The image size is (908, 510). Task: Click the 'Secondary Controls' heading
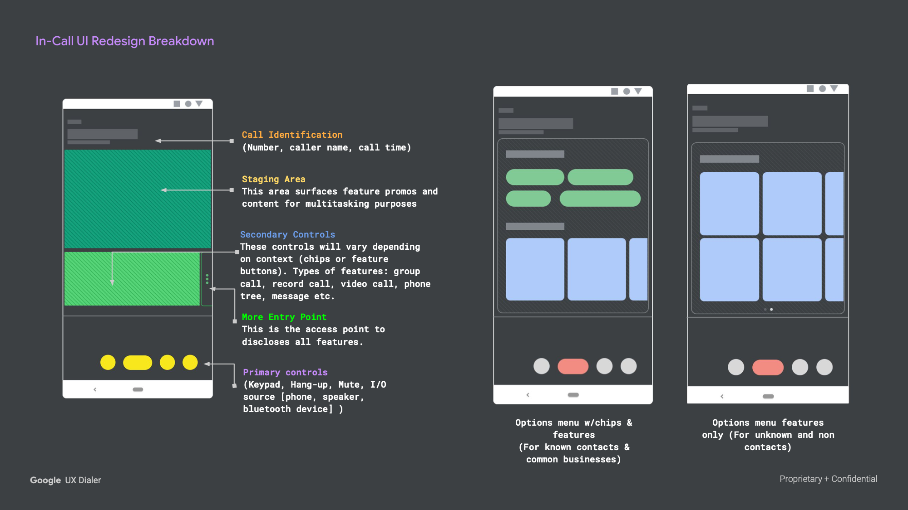[x=287, y=234]
